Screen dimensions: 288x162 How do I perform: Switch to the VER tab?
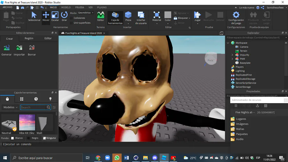coord(91,7)
